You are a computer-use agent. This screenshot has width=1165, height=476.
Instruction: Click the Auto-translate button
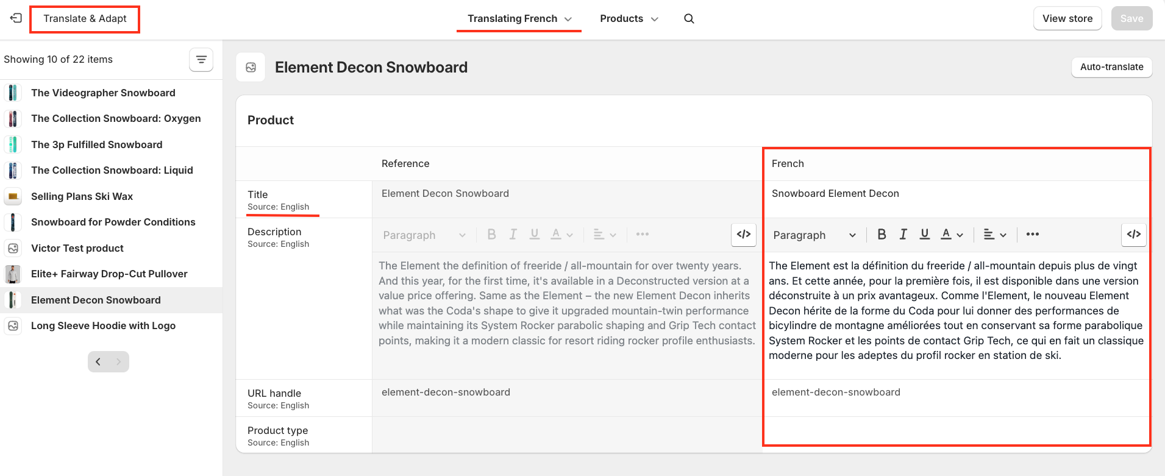coord(1112,67)
